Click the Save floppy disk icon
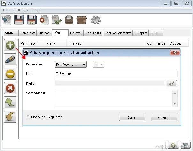Image resolution: width=193 pixels, height=151 pixels. coord(19,20)
